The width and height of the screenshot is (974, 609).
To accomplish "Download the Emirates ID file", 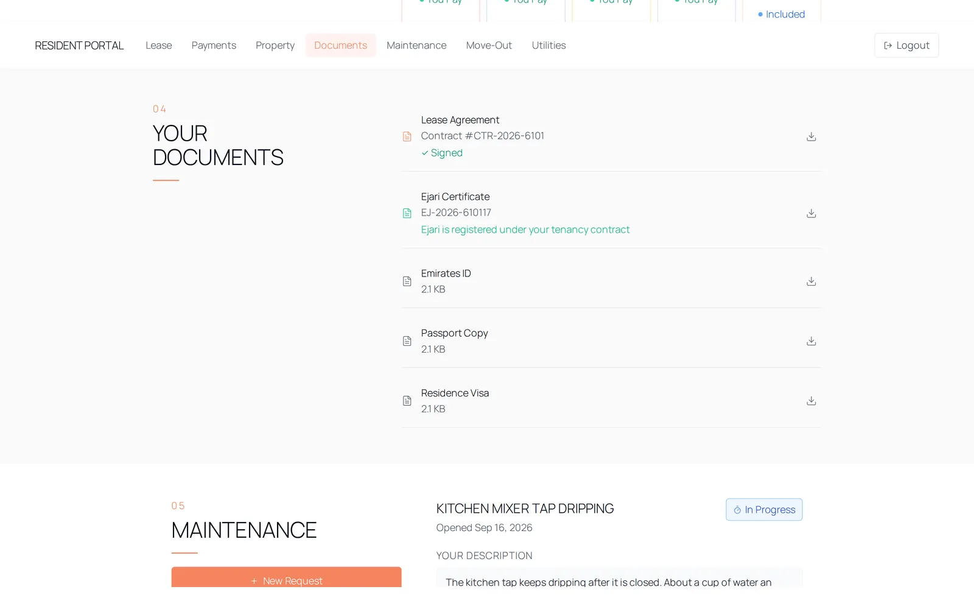I will pos(811,281).
